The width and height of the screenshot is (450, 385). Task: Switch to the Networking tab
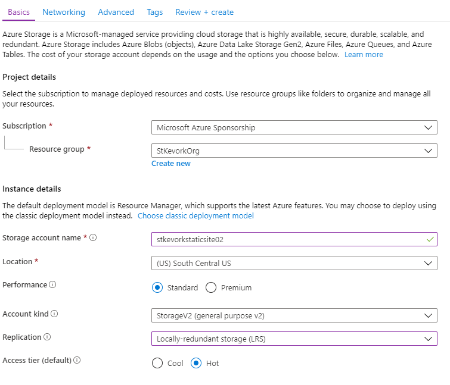tap(64, 12)
